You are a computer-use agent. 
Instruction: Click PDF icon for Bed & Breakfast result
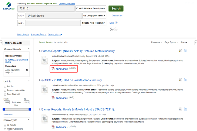click(53, 98)
